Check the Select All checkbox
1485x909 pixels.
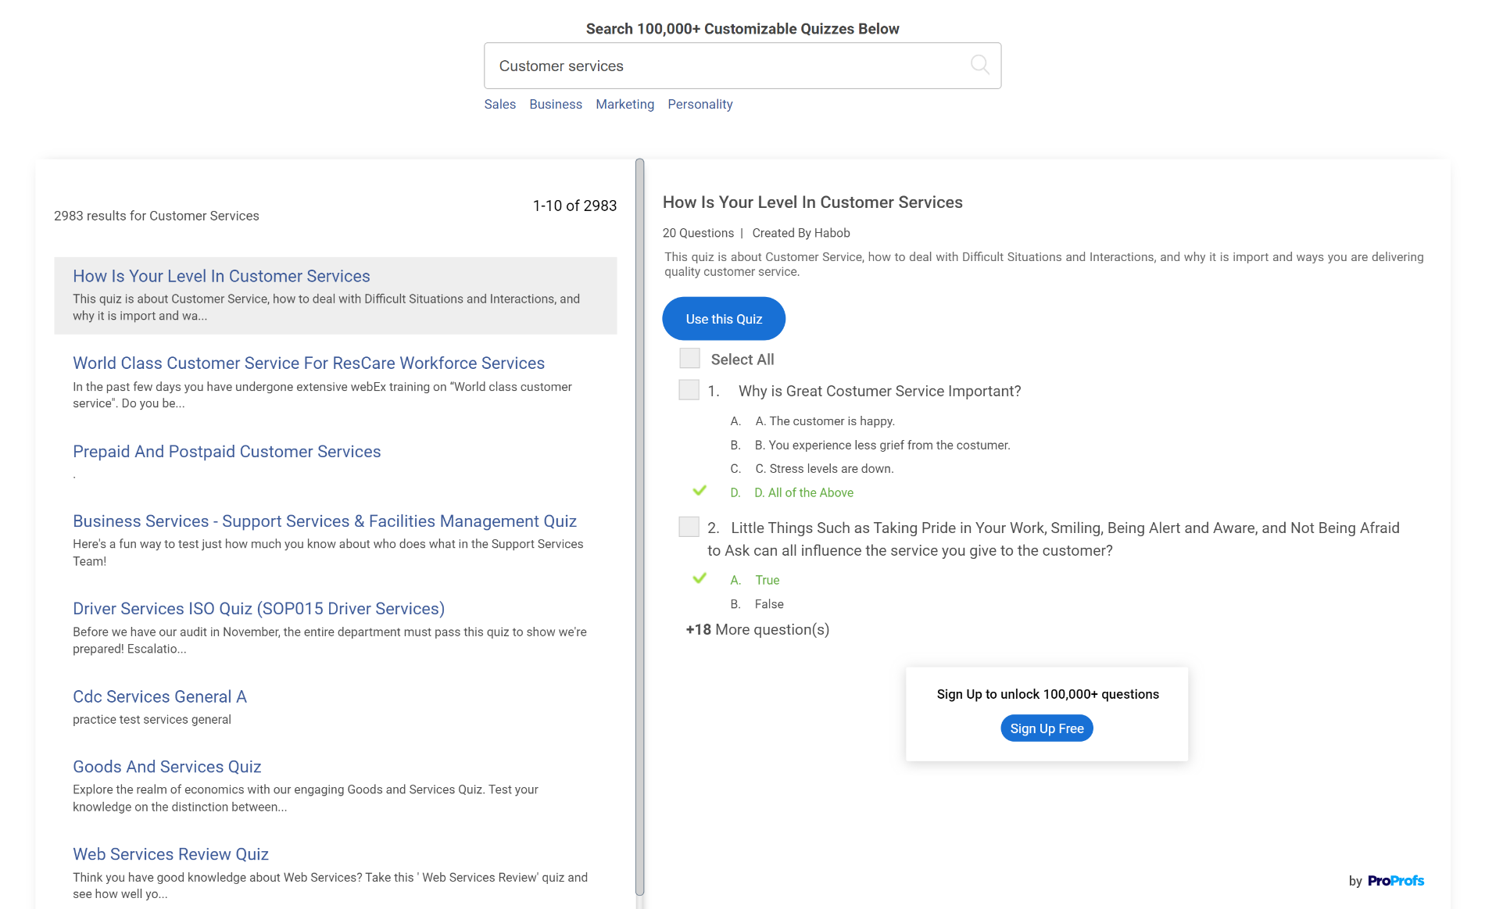[689, 359]
